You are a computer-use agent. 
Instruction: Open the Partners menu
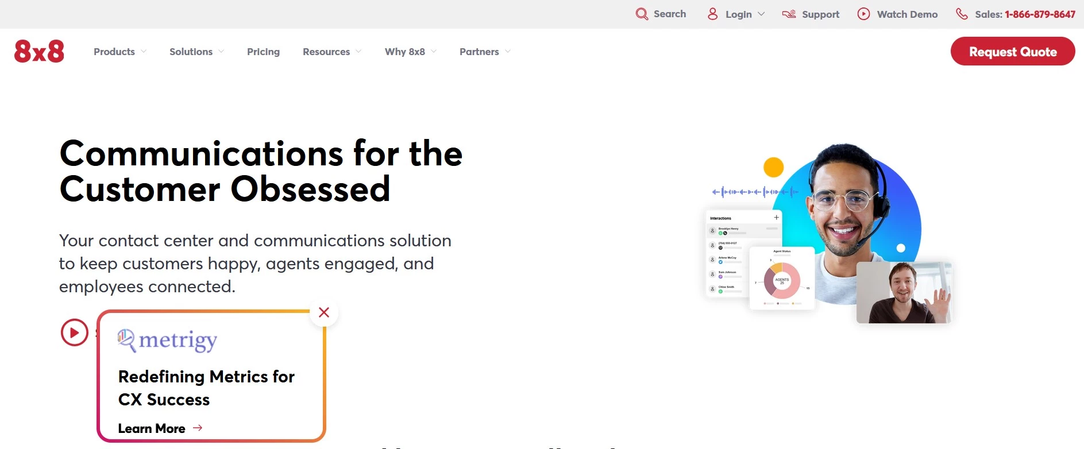tap(479, 52)
